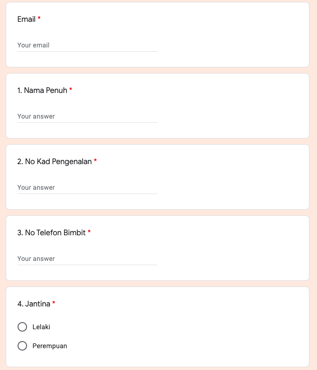The width and height of the screenshot is (317, 370).
Task: Click the red asterisk beside Nama Penuh
Action: pos(71,90)
